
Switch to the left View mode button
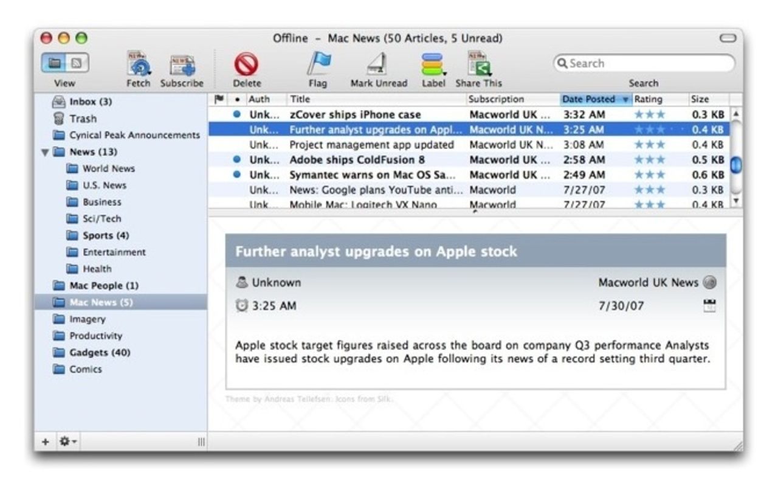(x=54, y=63)
